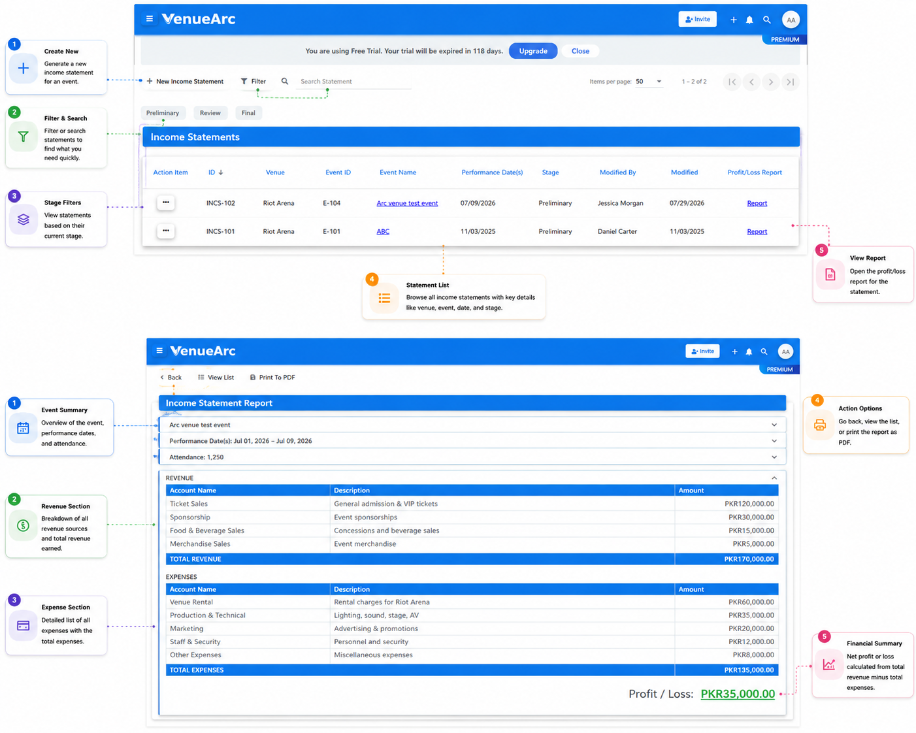Click Venue column header
Image resolution: width=916 pixels, height=733 pixels.
275,172
